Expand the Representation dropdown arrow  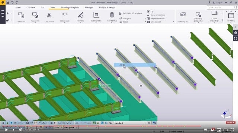(x=145, y=18)
